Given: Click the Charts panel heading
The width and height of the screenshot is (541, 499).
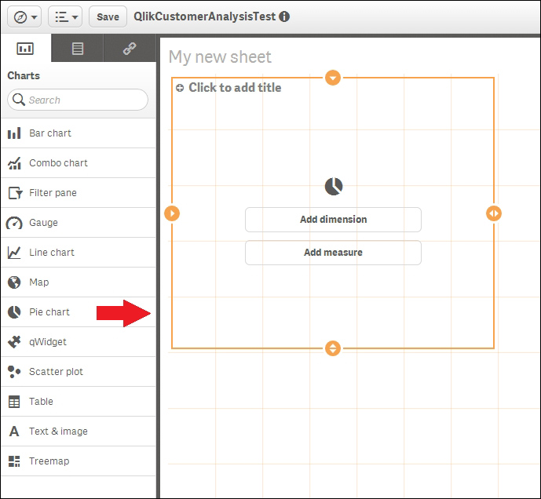Looking at the screenshot, I should click(24, 75).
